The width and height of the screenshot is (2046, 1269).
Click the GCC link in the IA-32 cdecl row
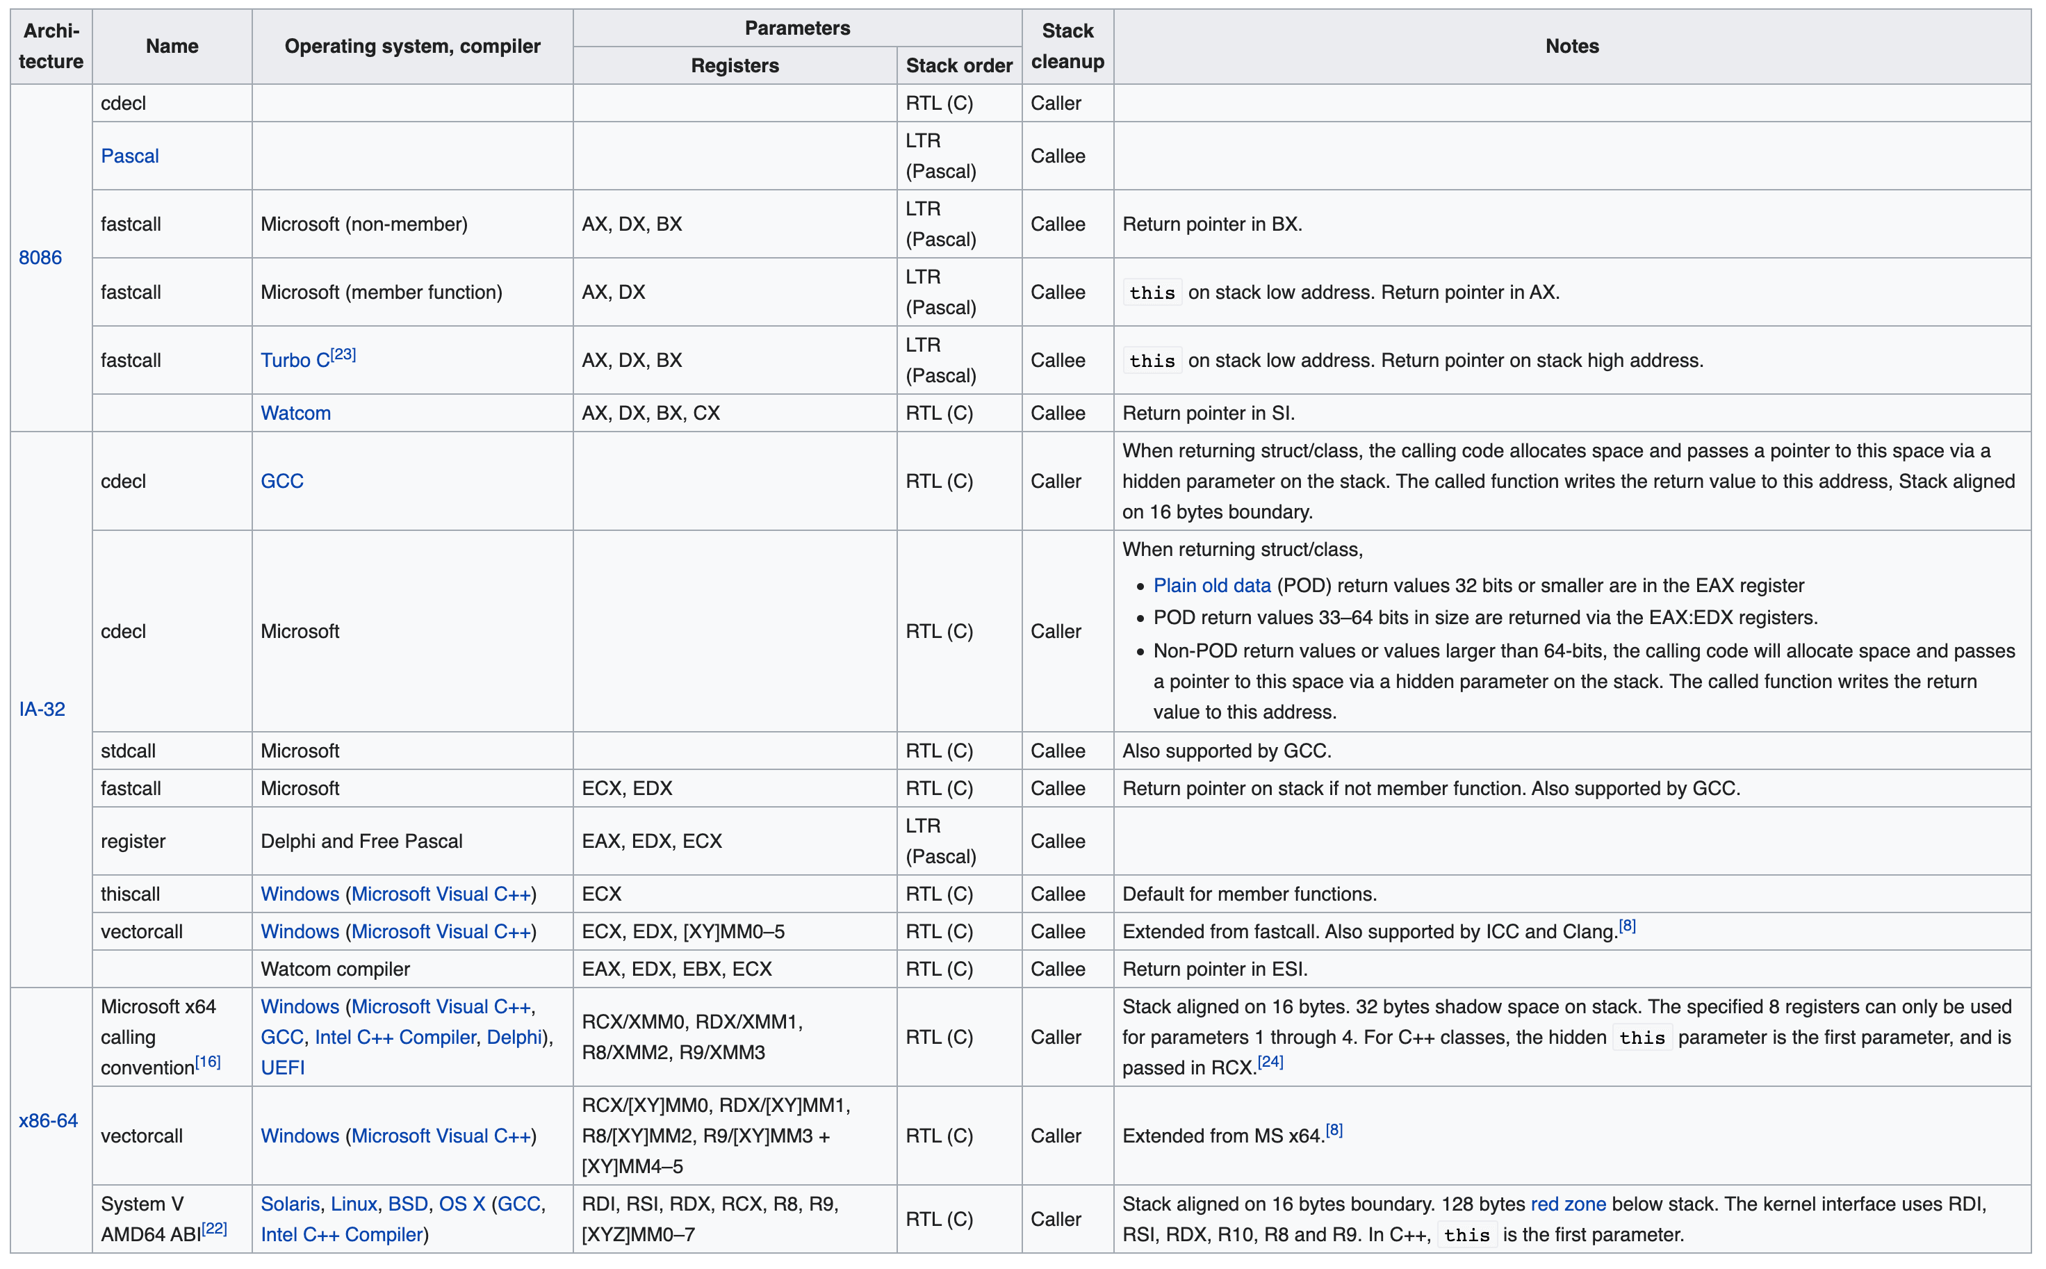point(282,481)
